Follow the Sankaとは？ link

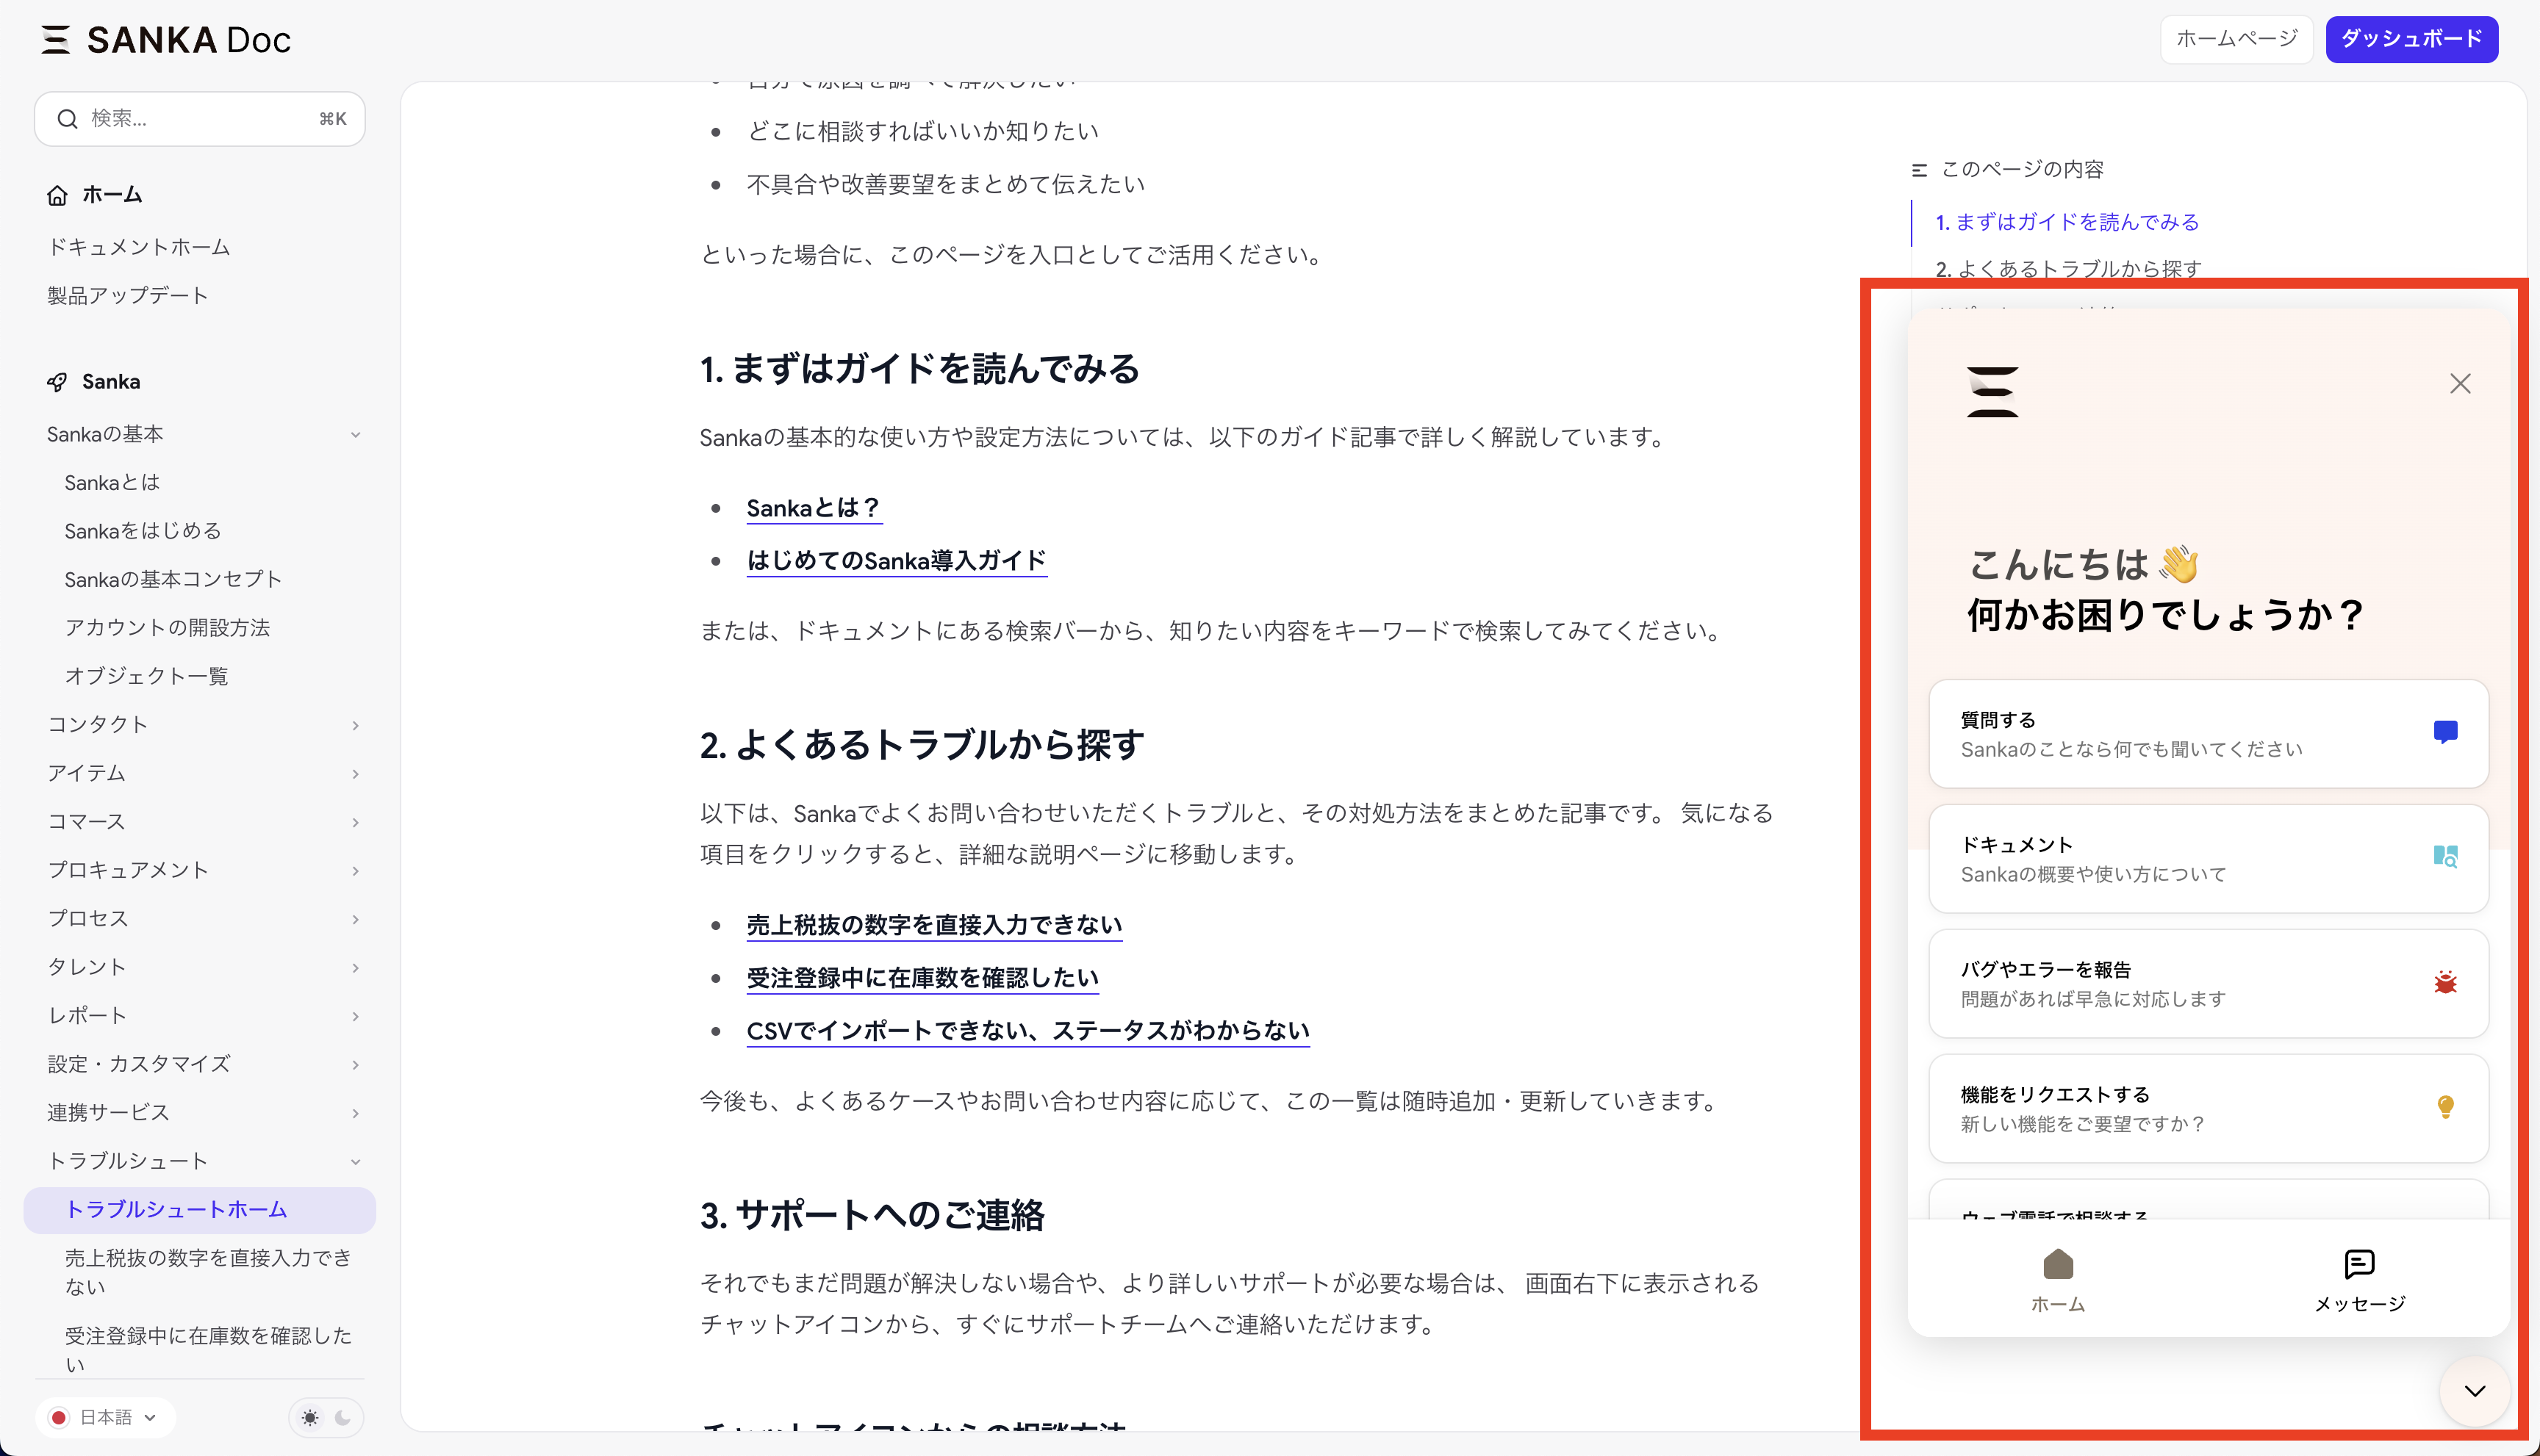coord(812,508)
